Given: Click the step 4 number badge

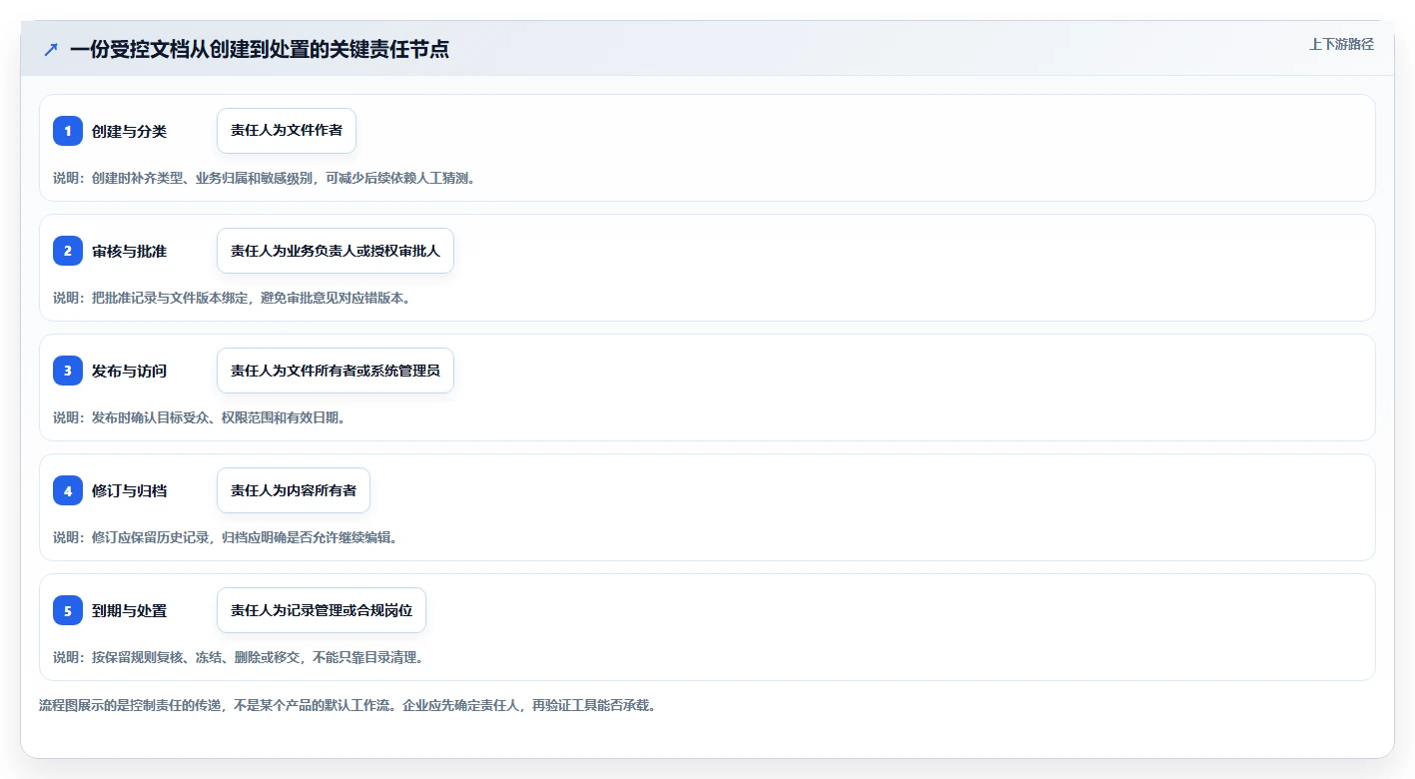Looking at the screenshot, I should coord(68,490).
